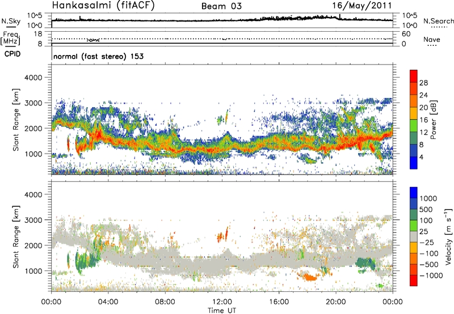This screenshot has width=454, height=314.
Task: Pick the bright blue bottom power color segment
Action: (x=414, y=163)
